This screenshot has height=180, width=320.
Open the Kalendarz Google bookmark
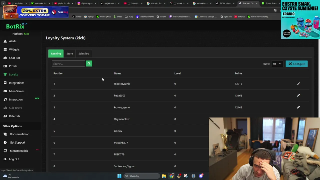click(x=206, y=17)
